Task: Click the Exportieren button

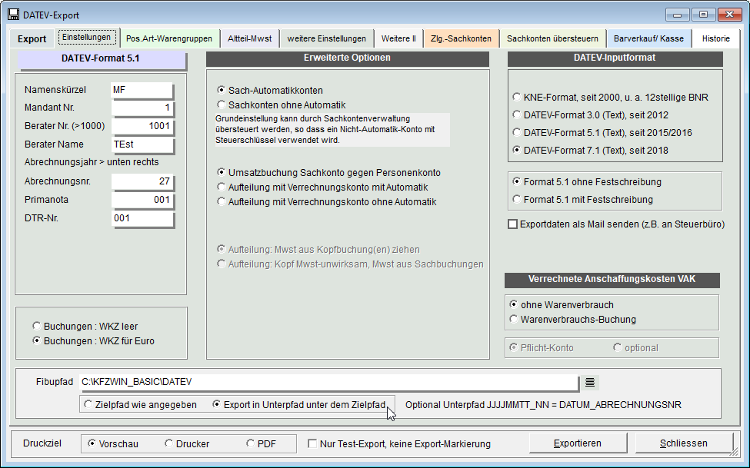Action: point(578,443)
